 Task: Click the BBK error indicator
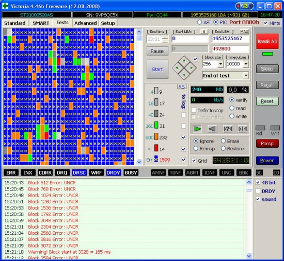tap(244, 172)
